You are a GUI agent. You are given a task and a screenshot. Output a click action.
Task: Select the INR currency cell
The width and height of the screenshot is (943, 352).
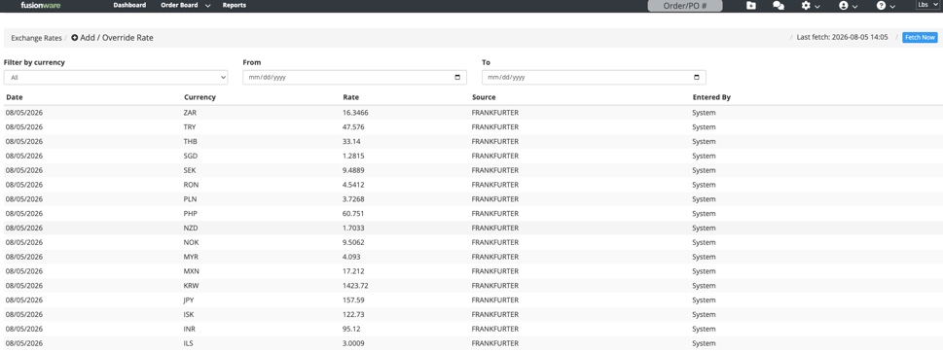[x=190, y=330]
